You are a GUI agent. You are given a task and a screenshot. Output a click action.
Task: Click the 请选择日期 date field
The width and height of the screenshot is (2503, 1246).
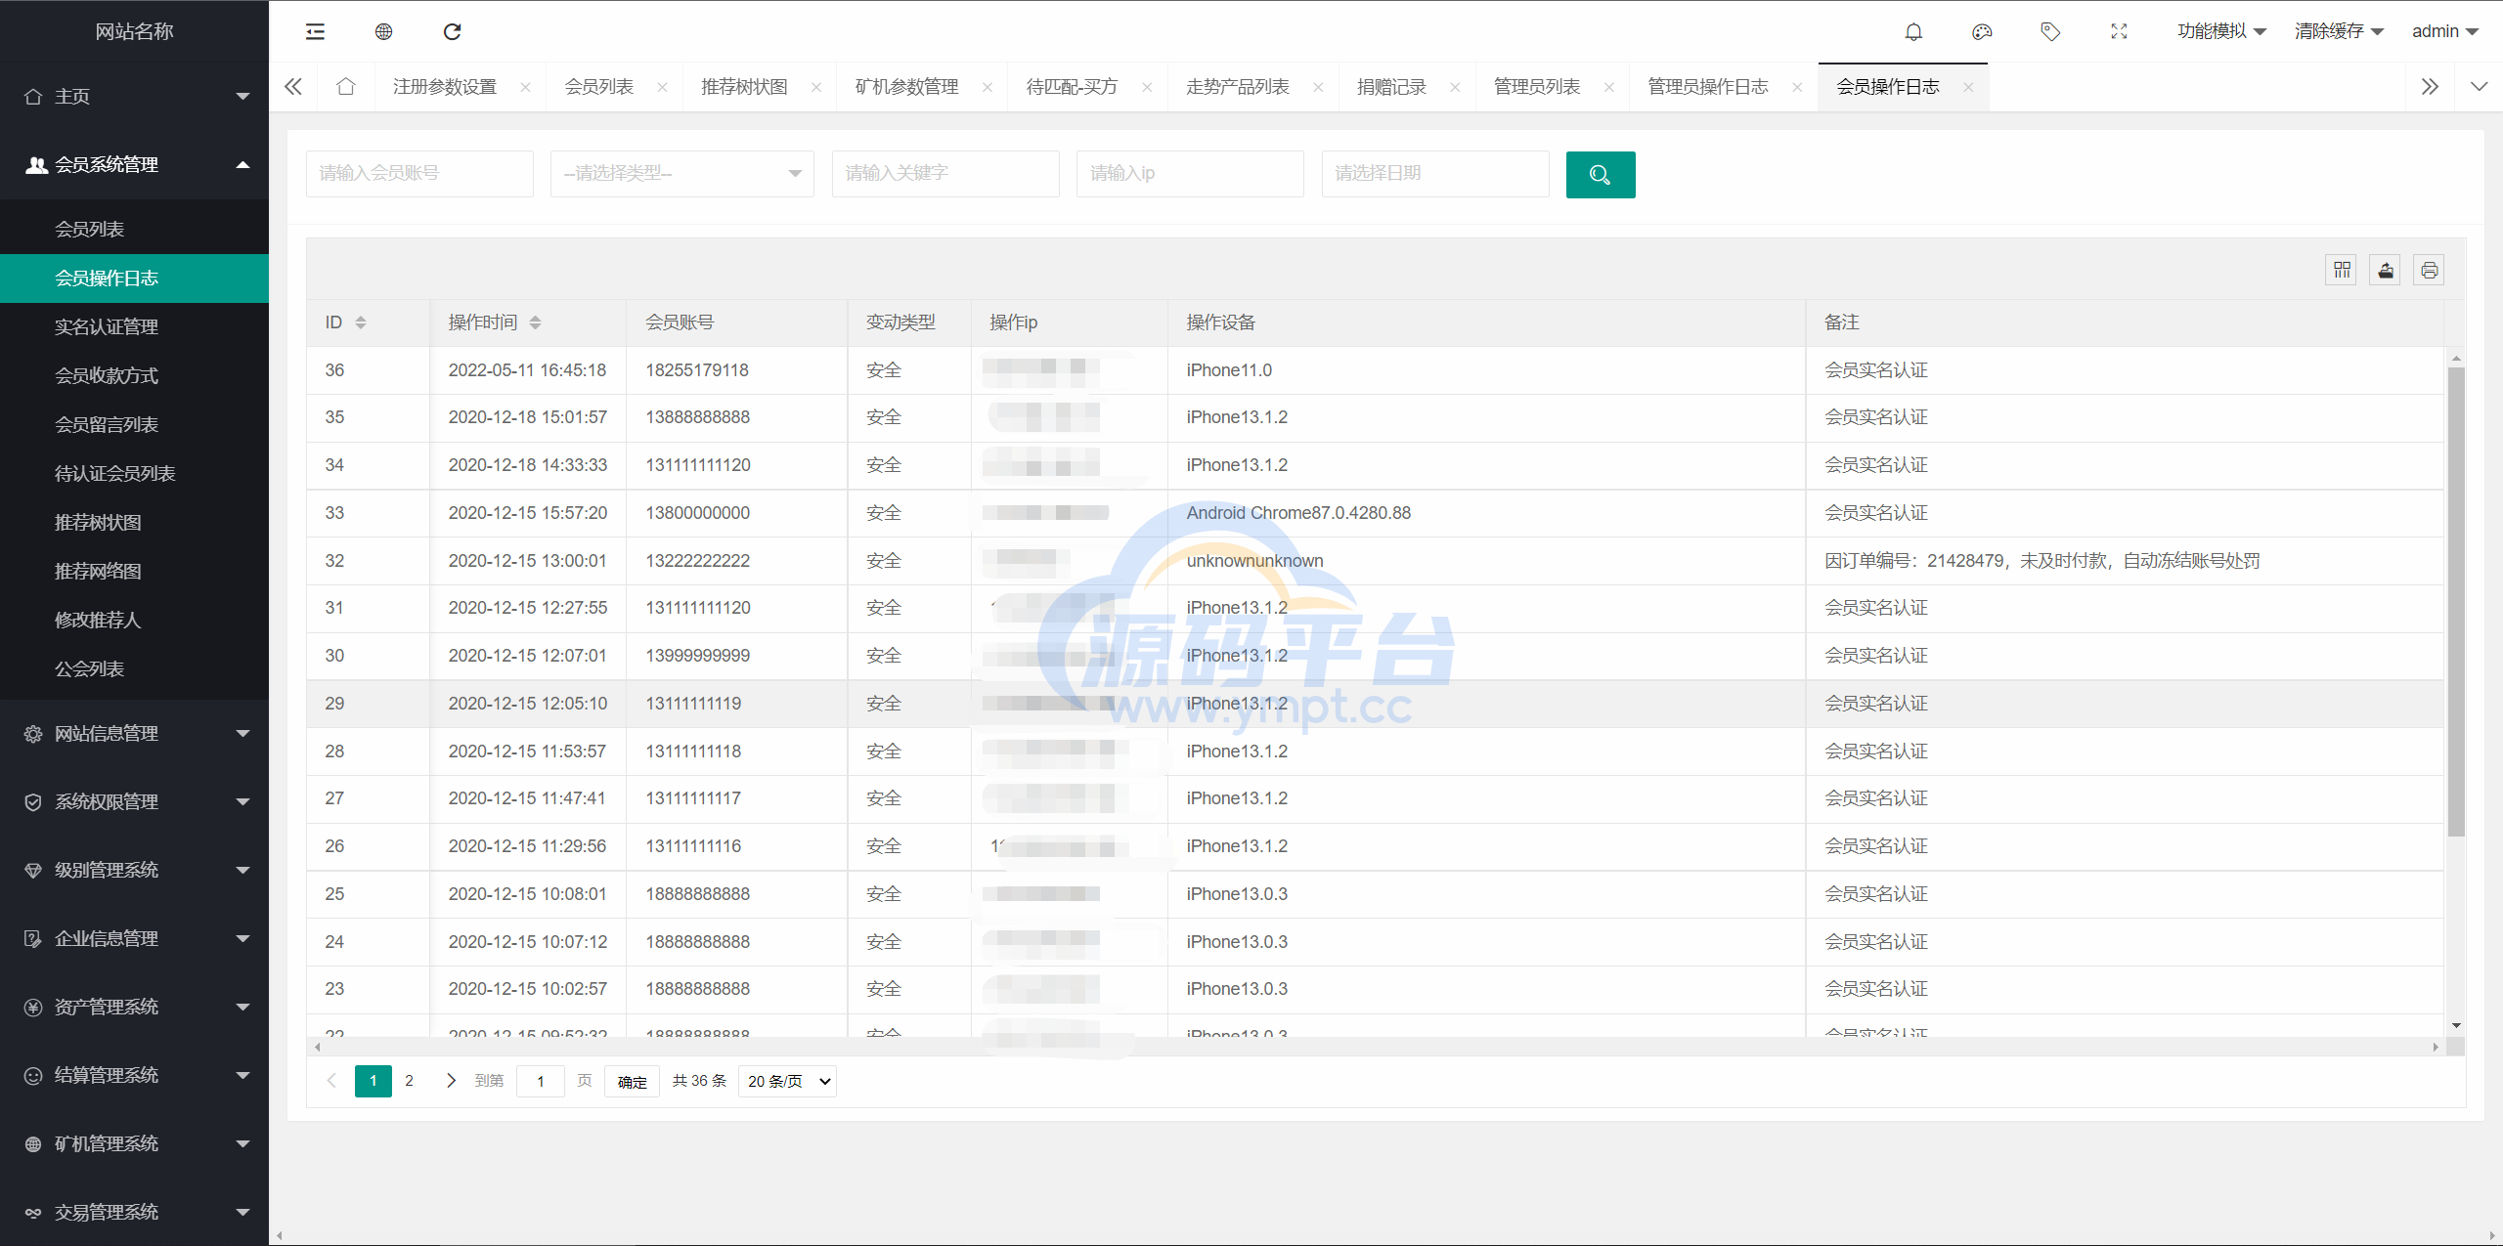pos(1435,174)
